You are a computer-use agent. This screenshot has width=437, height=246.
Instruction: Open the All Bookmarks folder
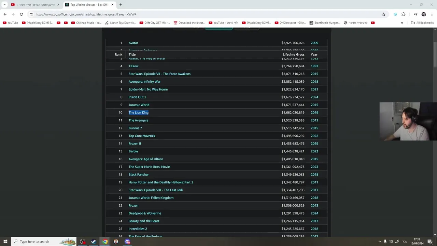422,23
